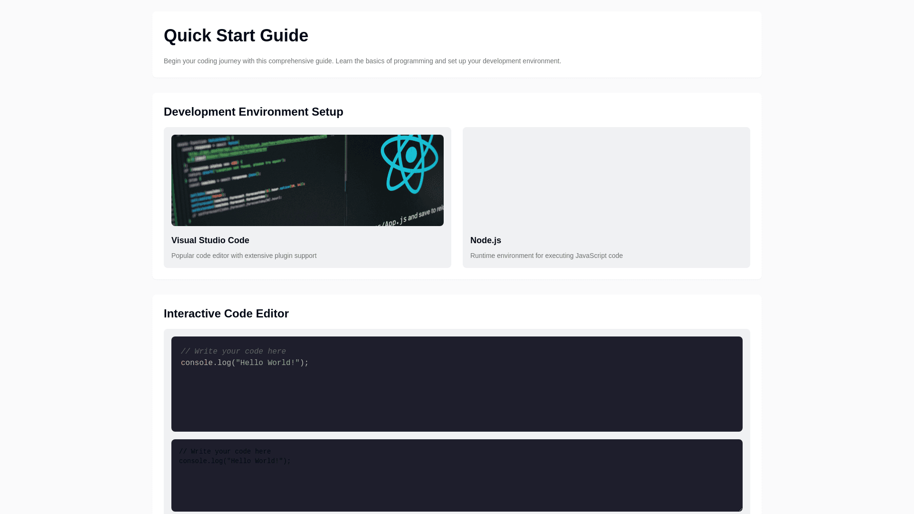The image size is (914, 514).
Task: Click the App.js text in the screenshot
Action: [395, 222]
